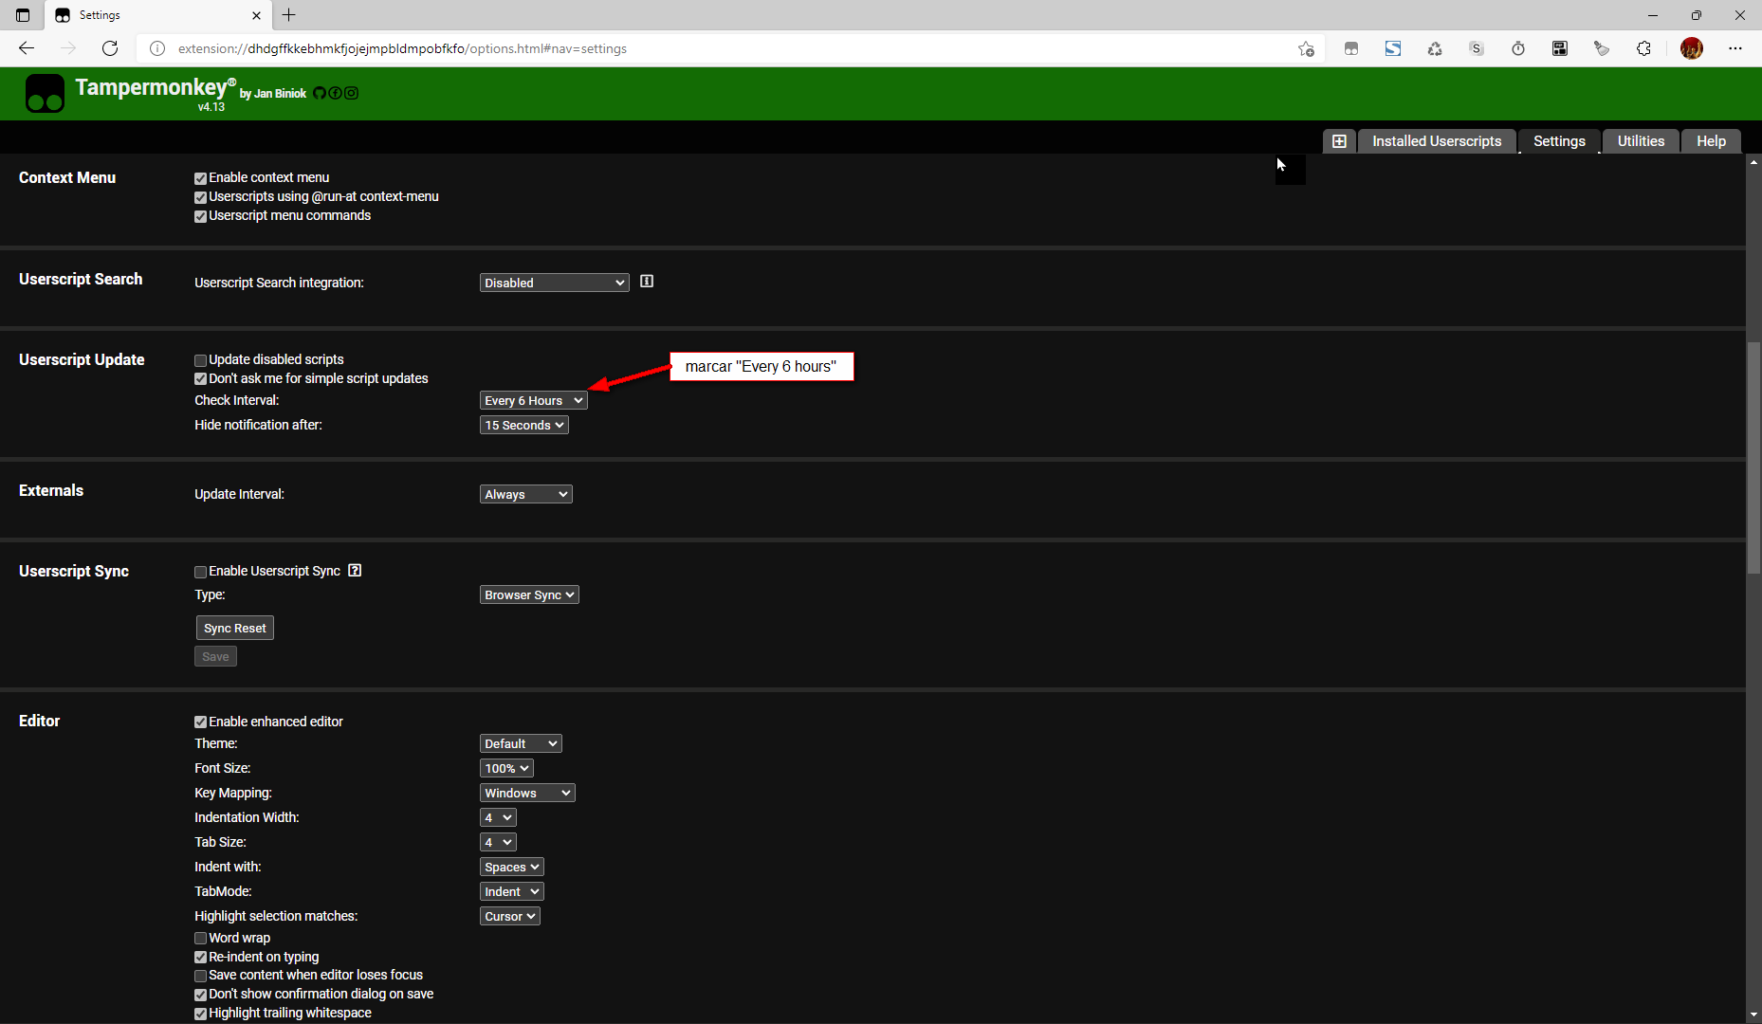This screenshot has height=1024, width=1762.
Task: Open the browser profile avatar
Action: (1692, 48)
